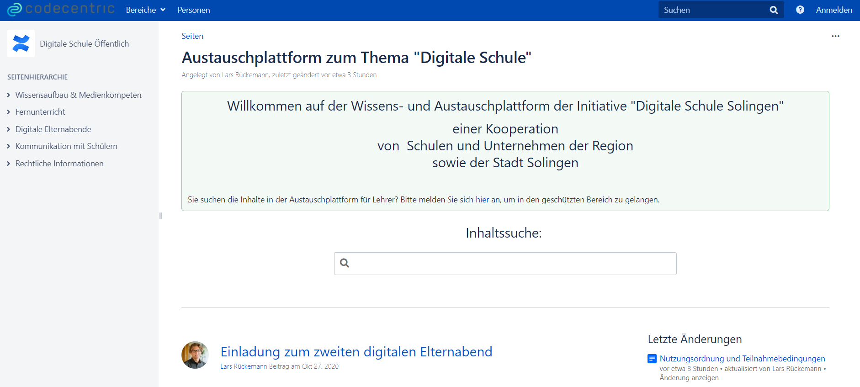860x387 pixels.
Task: Expand Wissensaufbau & Medienkompetenz tree chevron
Action: click(x=9, y=95)
